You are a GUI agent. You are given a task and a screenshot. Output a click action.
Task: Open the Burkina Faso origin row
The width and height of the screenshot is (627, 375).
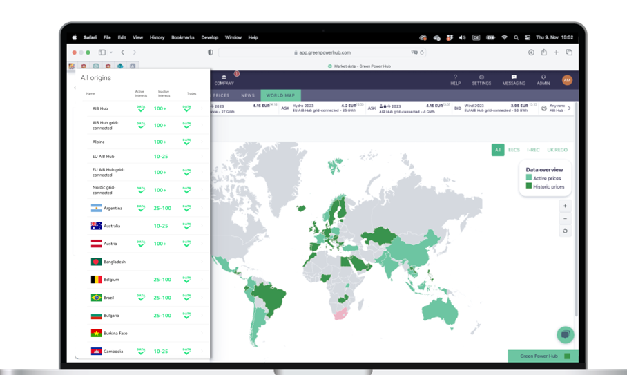point(148,333)
